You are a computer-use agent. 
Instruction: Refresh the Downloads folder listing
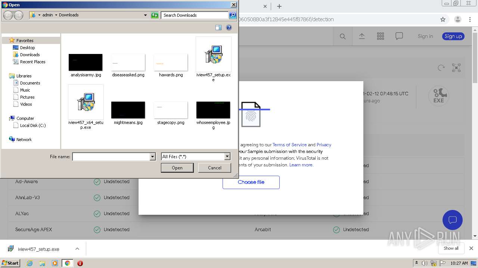[155, 15]
